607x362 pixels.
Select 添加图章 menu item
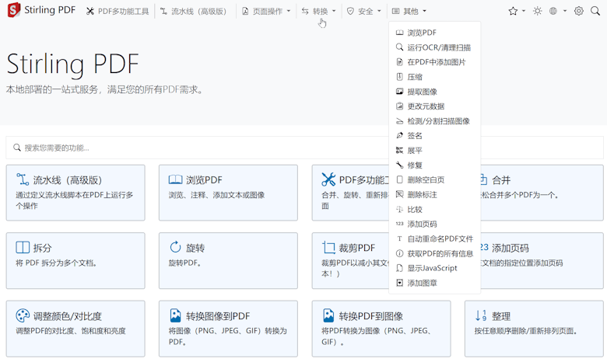(x=435, y=284)
